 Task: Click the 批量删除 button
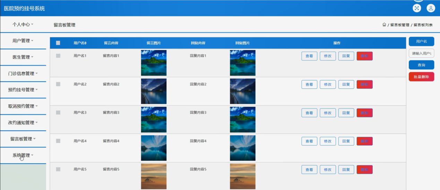(x=421, y=77)
